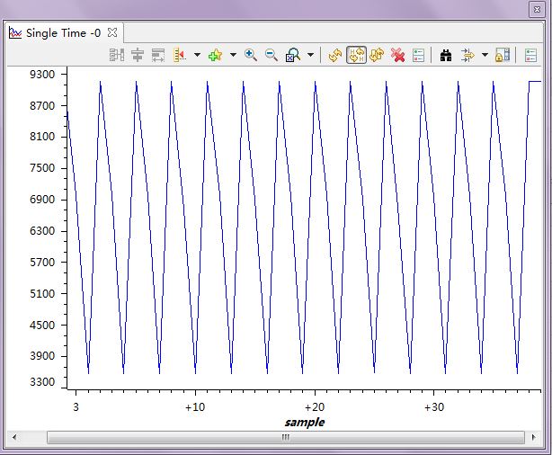This screenshot has width=552, height=455.
Task: Click the +20 x-axis label
Action: tap(315, 407)
